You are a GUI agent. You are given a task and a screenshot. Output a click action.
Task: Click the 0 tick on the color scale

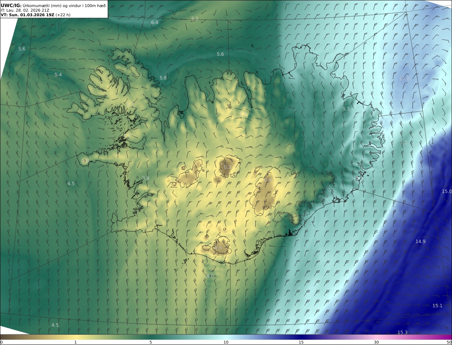(1, 342)
